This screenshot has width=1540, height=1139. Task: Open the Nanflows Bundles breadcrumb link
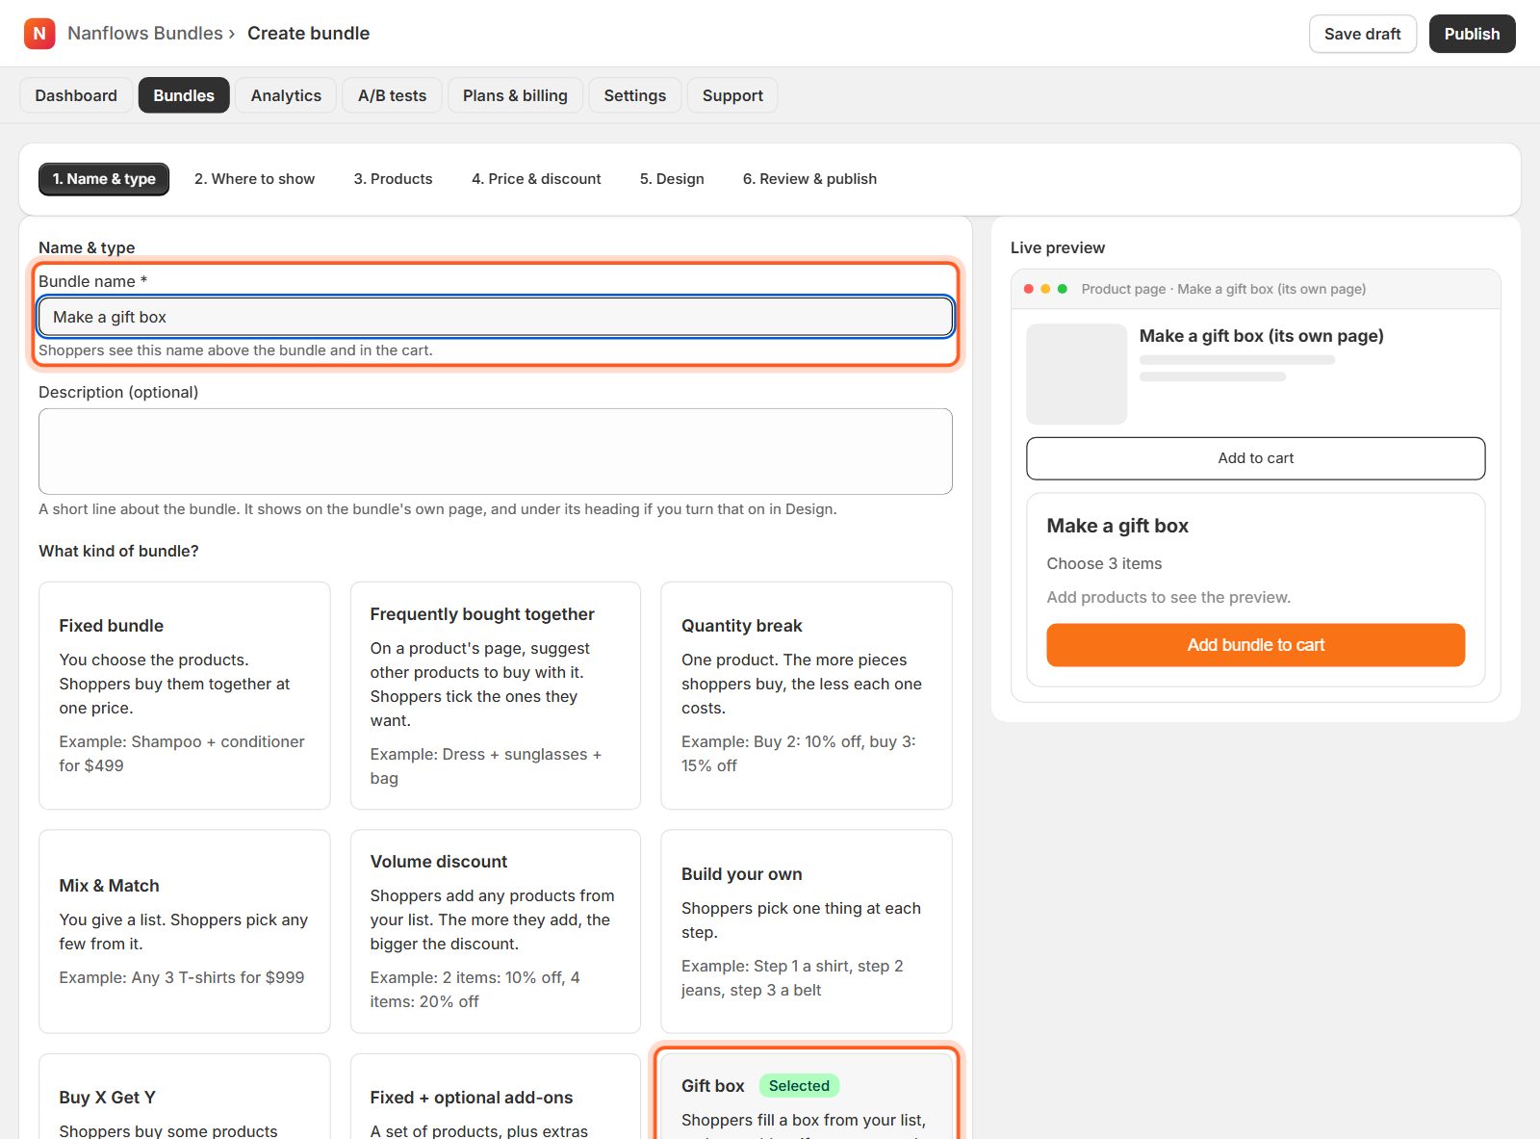pos(145,34)
